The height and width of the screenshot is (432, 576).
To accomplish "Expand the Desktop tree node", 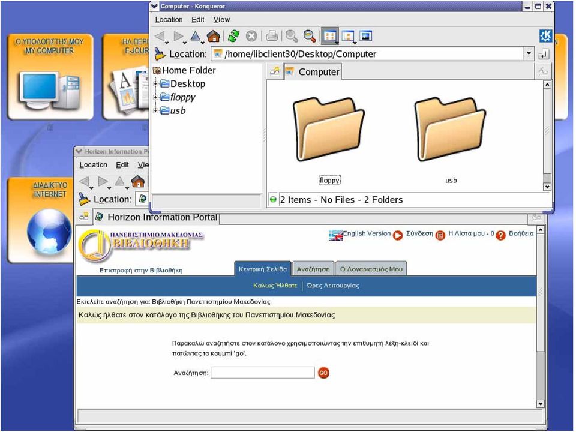I will pyautogui.click(x=156, y=84).
